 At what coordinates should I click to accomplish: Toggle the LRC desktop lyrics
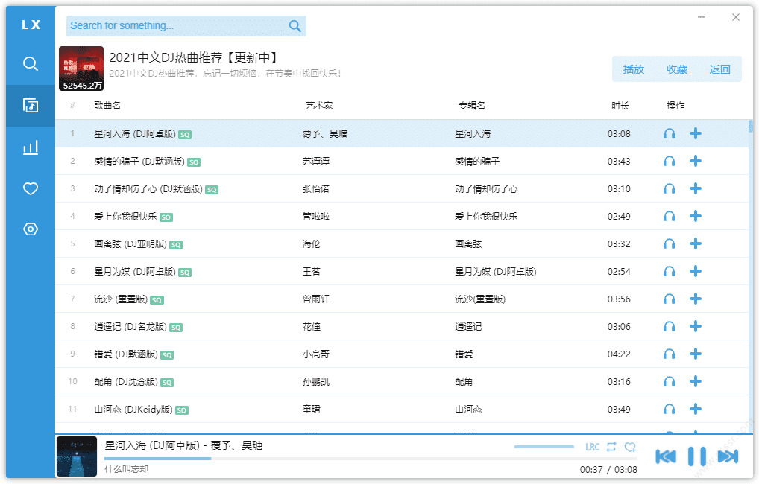pos(592,447)
